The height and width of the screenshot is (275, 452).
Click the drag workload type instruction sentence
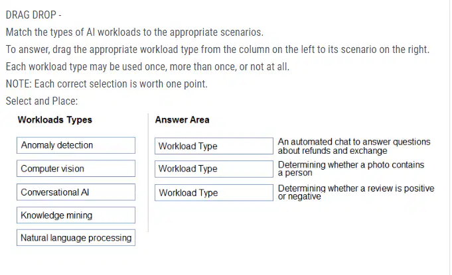[x=218, y=49]
